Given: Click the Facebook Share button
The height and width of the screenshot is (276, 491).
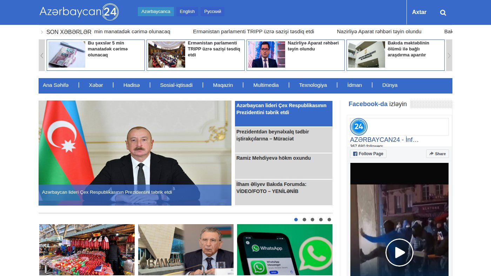Looking at the screenshot, I should [x=437, y=154].
